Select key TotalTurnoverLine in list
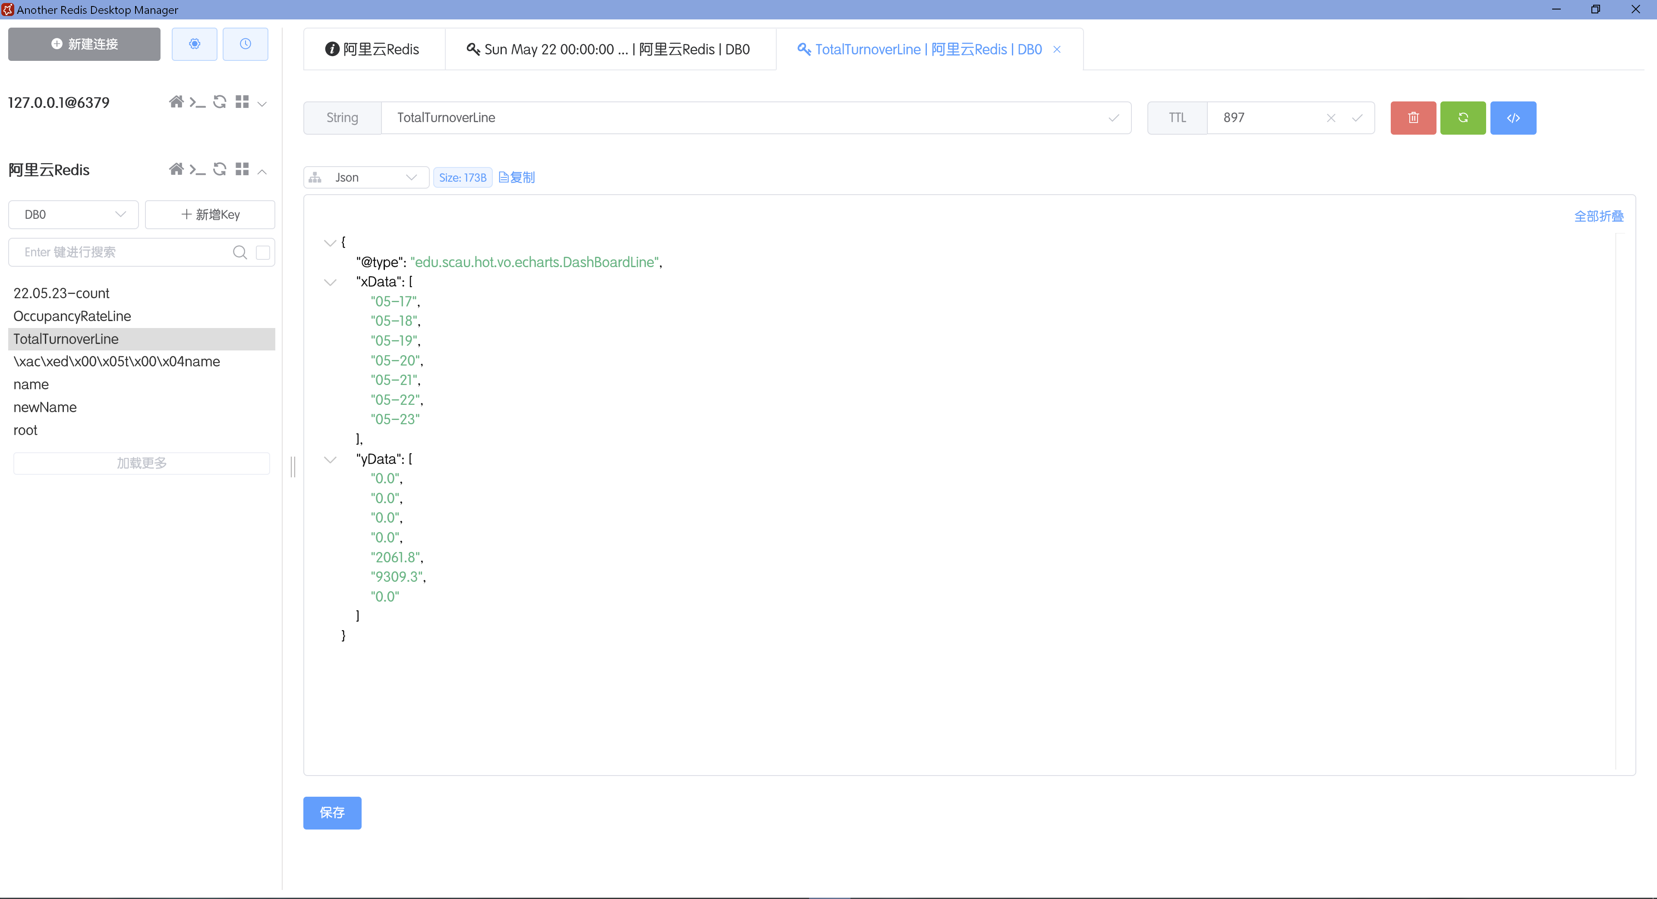Screen dimensions: 1657x899 [142, 339]
